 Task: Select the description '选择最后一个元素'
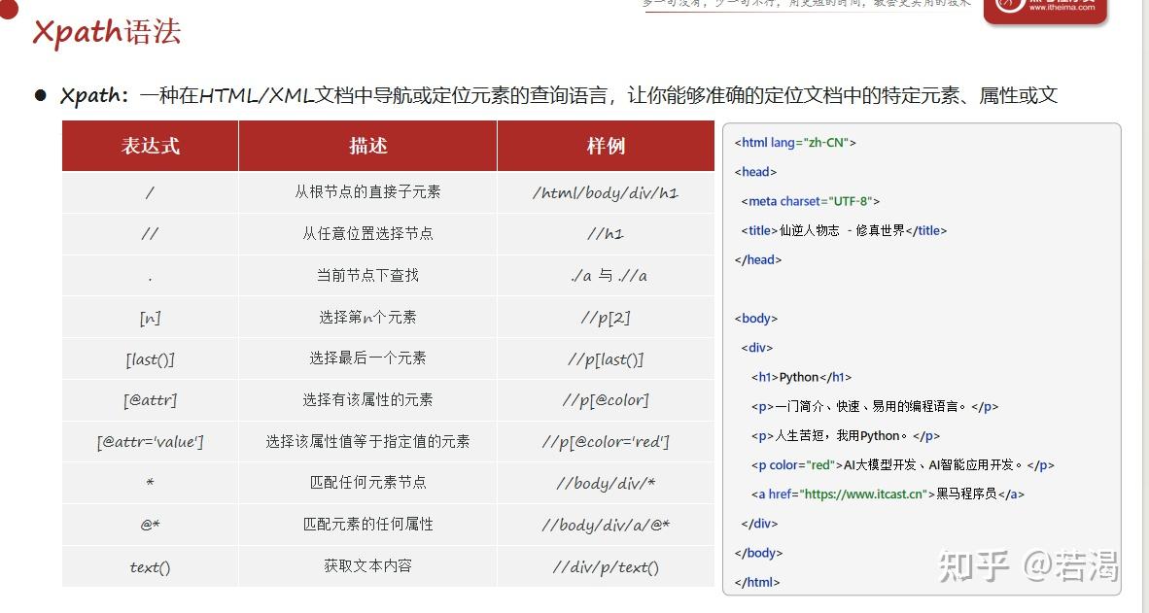point(367,358)
